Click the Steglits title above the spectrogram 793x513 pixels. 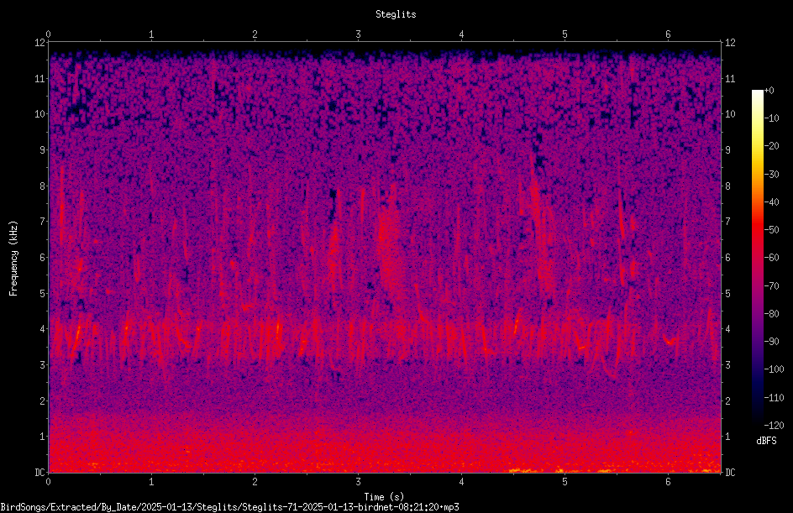pos(396,14)
